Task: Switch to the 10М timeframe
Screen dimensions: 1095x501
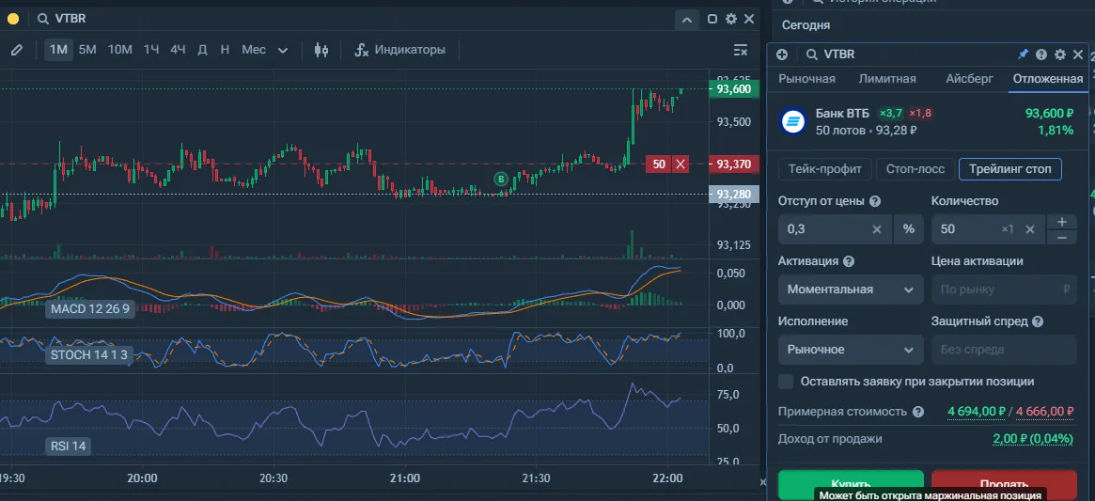Action: point(120,50)
